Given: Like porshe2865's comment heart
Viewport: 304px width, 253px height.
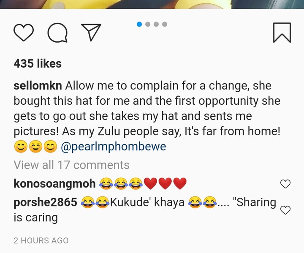Looking at the screenshot, I should coord(285,210).
